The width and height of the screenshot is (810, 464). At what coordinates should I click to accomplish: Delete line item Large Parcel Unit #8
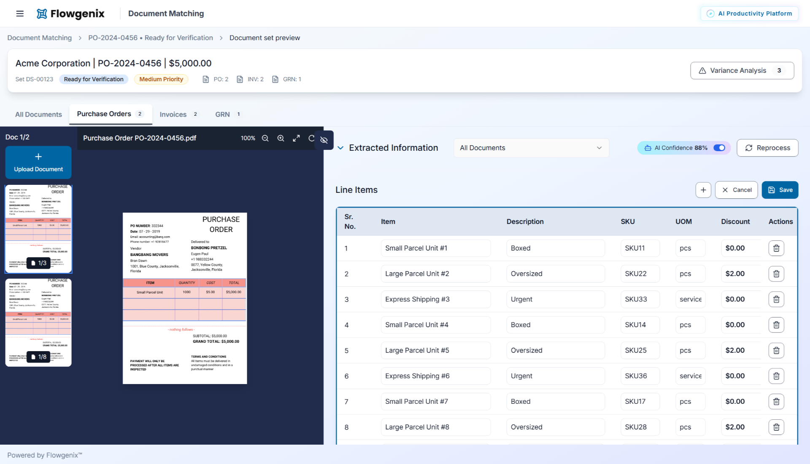point(776,427)
